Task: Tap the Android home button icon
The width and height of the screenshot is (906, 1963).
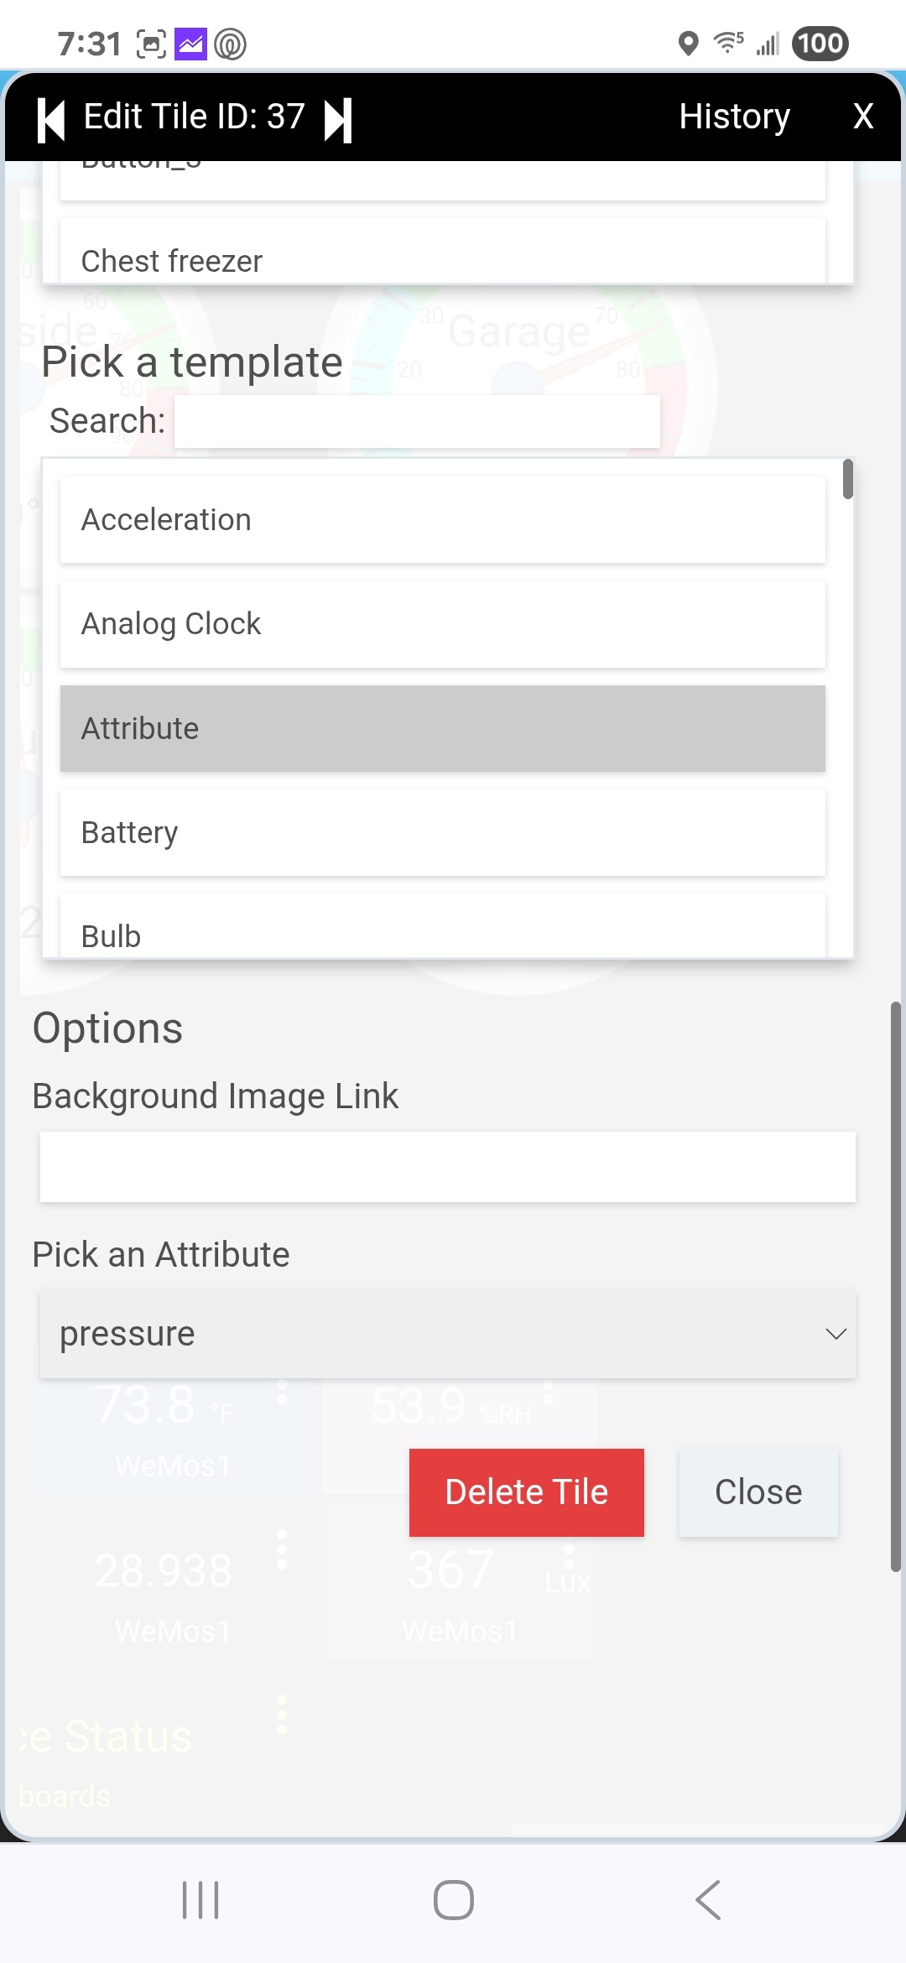Action: pyautogui.click(x=454, y=1900)
